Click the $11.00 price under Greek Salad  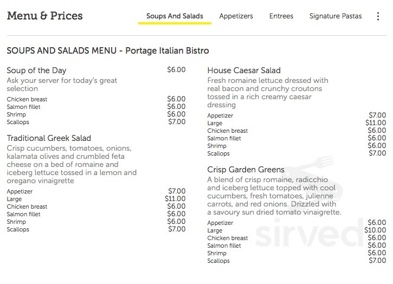tap(175, 198)
